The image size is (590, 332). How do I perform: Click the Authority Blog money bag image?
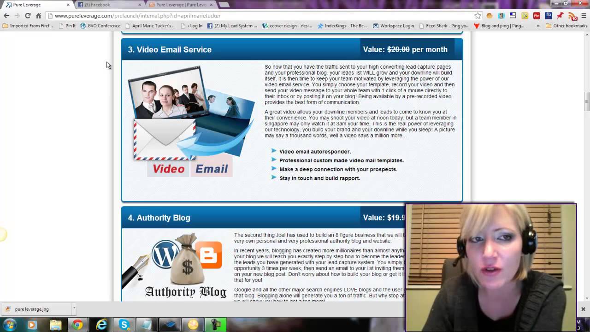point(186,259)
